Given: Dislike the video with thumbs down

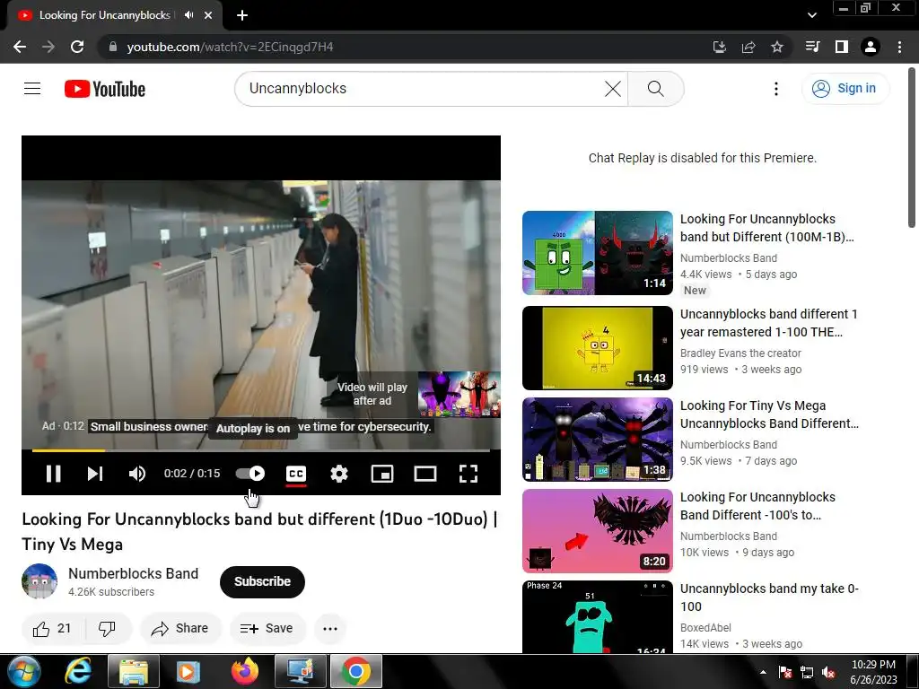Looking at the screenshot, I should pyautogui.click(x=107, y=629).
